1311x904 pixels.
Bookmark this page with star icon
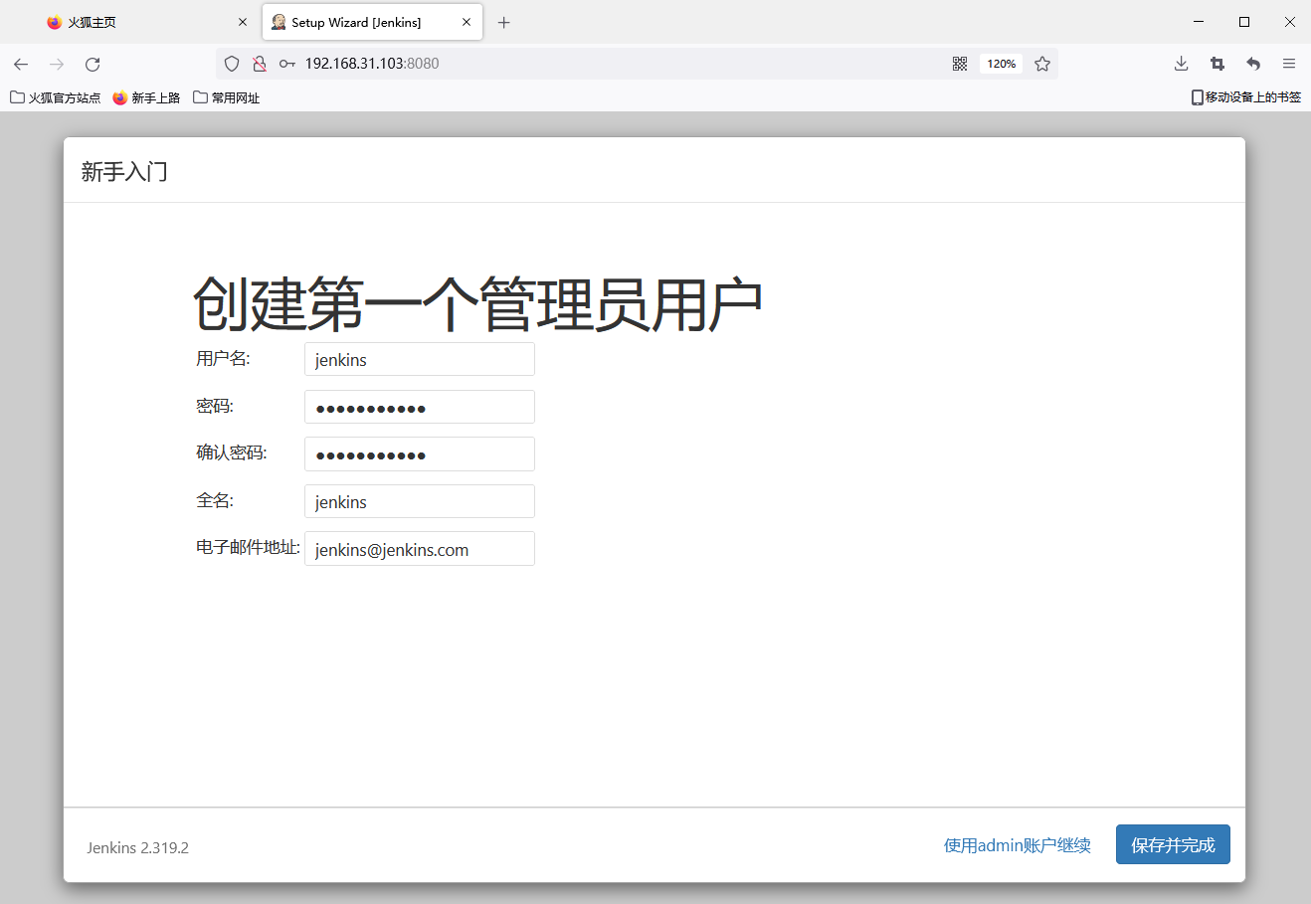(x=1042, y=64)
